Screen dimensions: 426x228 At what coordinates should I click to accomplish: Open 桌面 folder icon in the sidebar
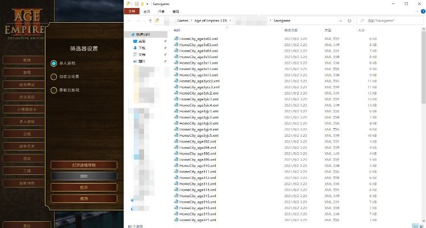coord(135,42)
